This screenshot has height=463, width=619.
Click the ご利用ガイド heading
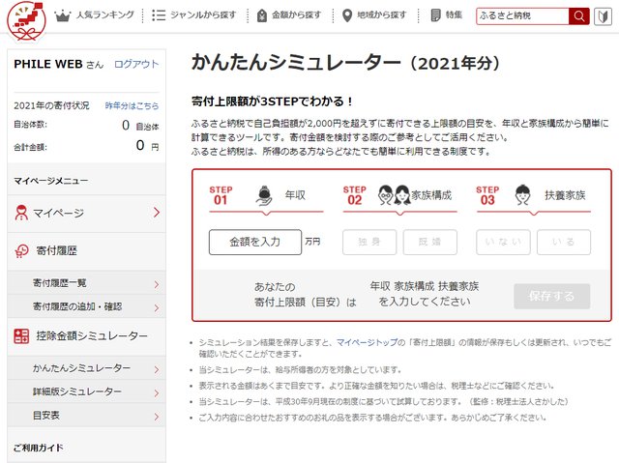39,448
